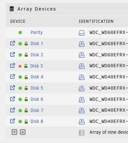Screen dimensions: 128x143
Task: Spin up all disks with up arrow
Action: (23, 132)
